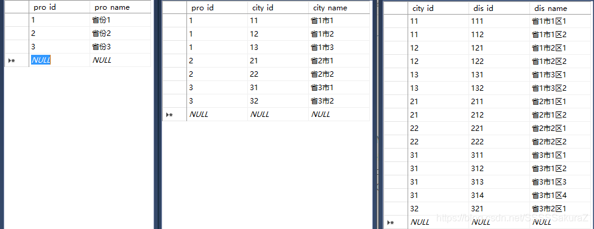
Task: Click row selector of dis id 131 row
Action: 396,74
